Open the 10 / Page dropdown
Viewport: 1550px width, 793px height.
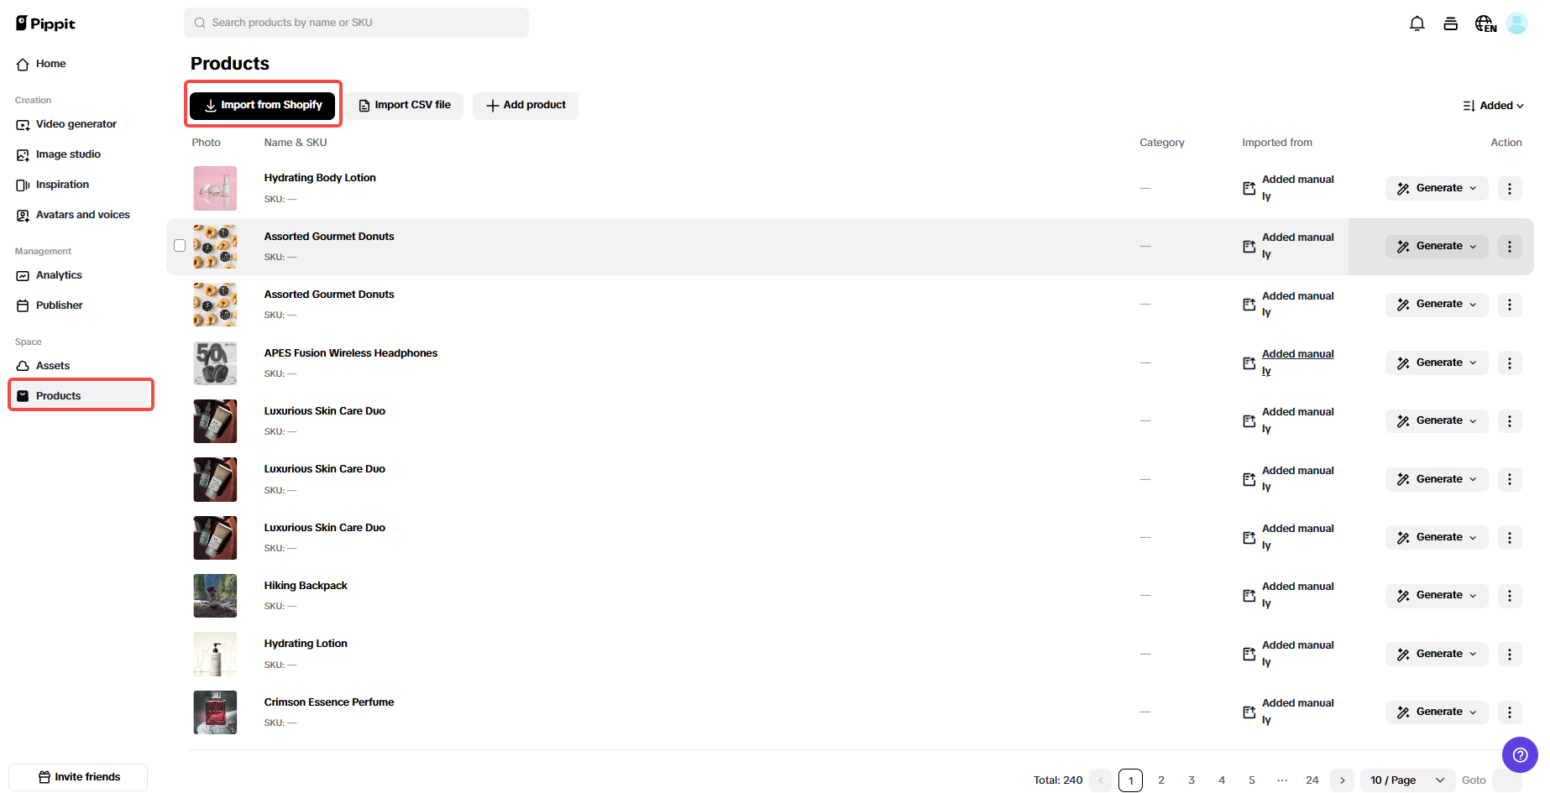tap(1406, 780)
